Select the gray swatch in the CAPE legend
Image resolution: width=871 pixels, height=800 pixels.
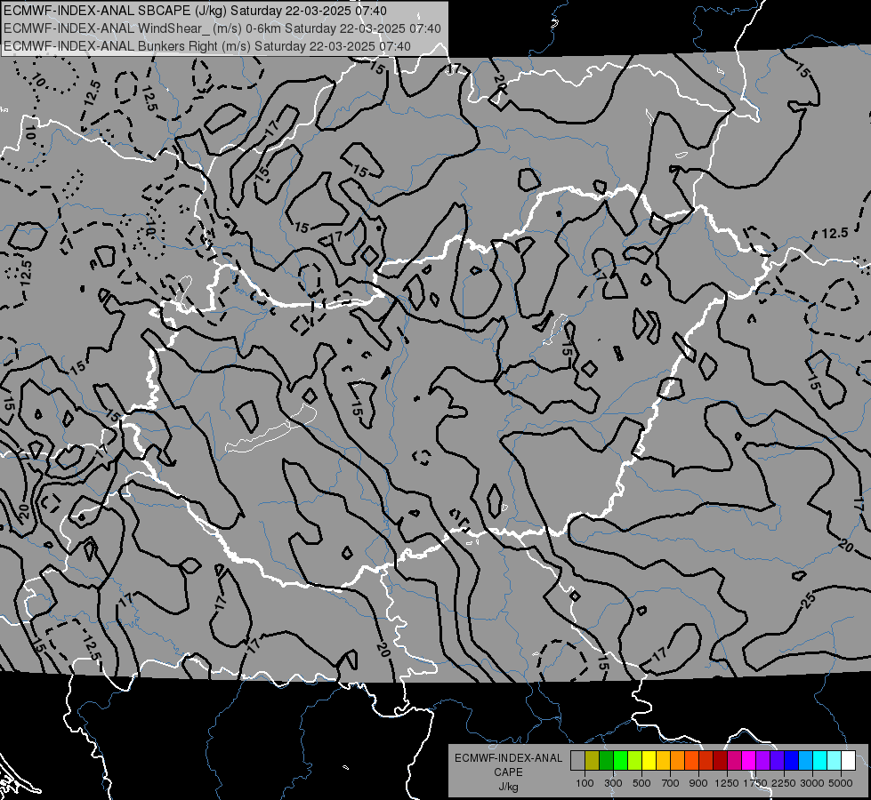point(577,761)
